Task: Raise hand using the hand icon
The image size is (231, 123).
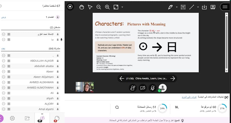Action: click(x=133, y=88)
